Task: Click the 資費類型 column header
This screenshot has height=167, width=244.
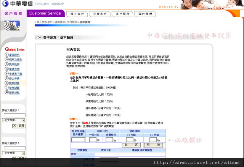Action: [x=82, y=150]
